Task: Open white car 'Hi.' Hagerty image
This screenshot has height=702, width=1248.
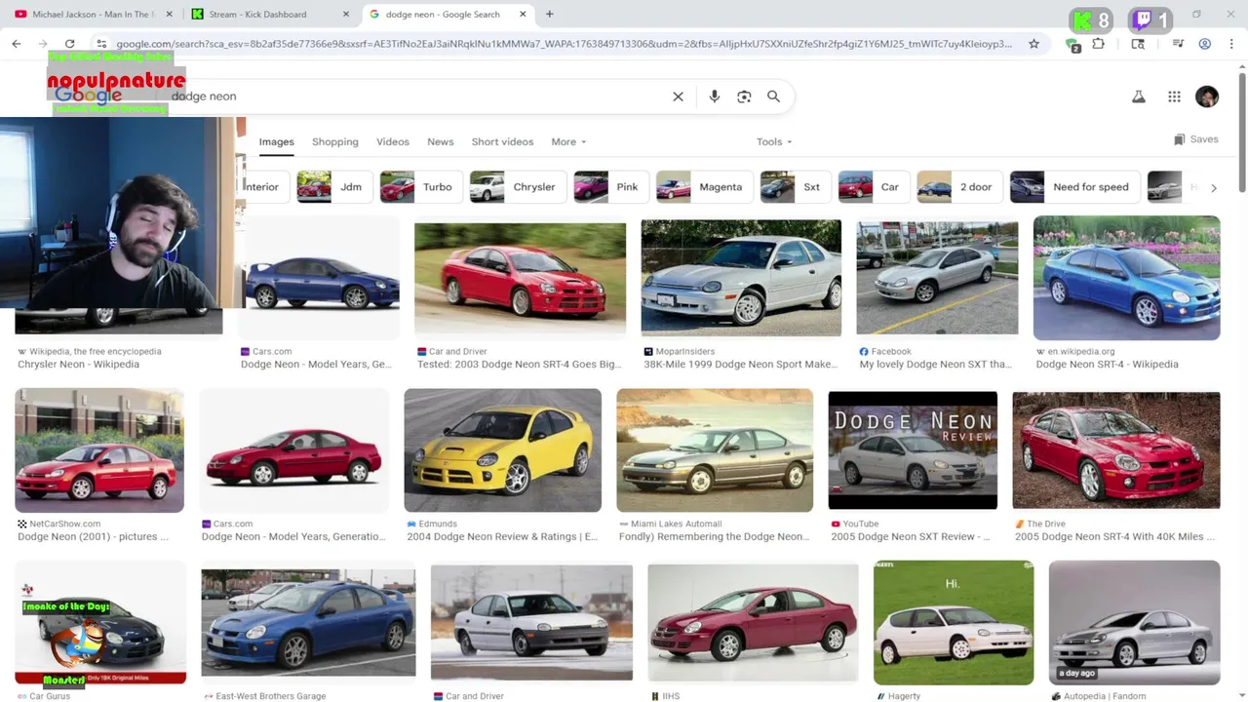Action: (x=954, y=622)
